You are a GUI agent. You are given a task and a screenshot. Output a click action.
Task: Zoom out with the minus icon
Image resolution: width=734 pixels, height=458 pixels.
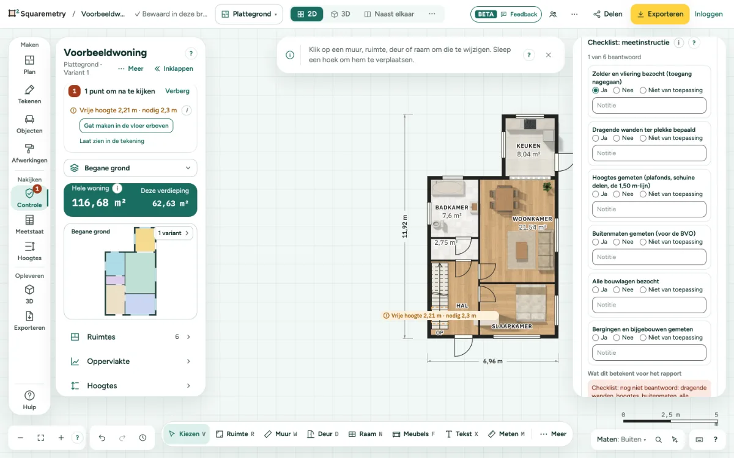(20, 438)
